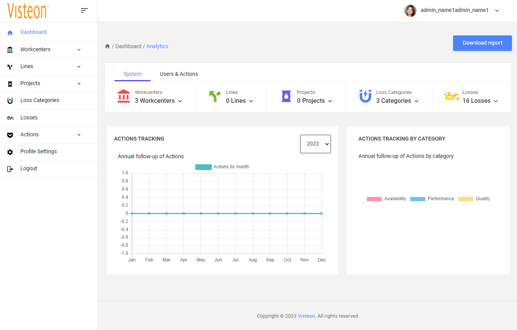Click the green Lines split-arrow icon
Viewport: 517px width, 330px height.
click(x=215, y=96)
